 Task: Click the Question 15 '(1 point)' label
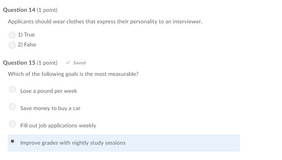[47, 63]
